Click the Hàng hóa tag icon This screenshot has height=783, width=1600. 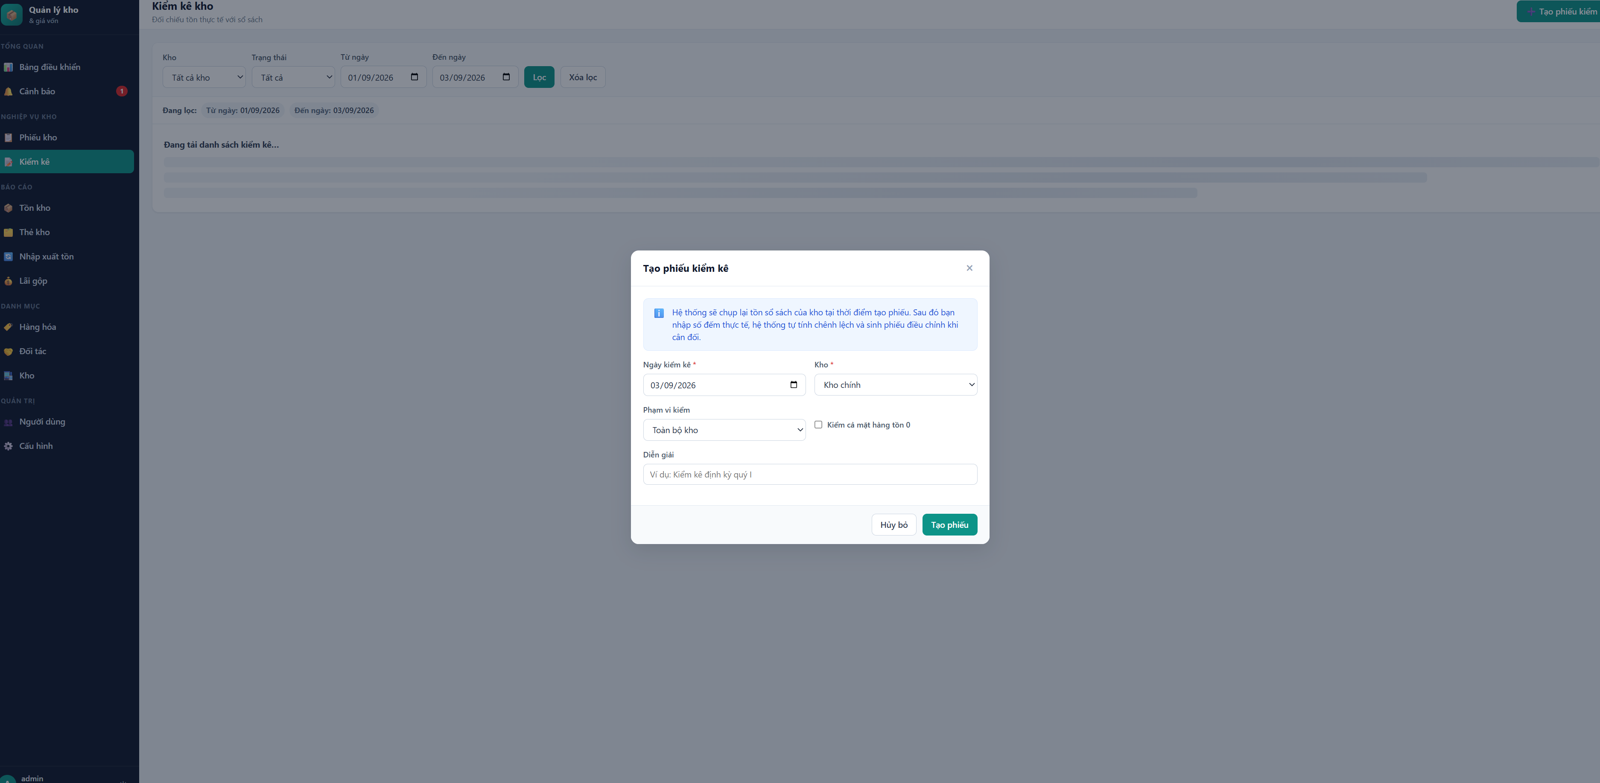[x=8, y=327]
